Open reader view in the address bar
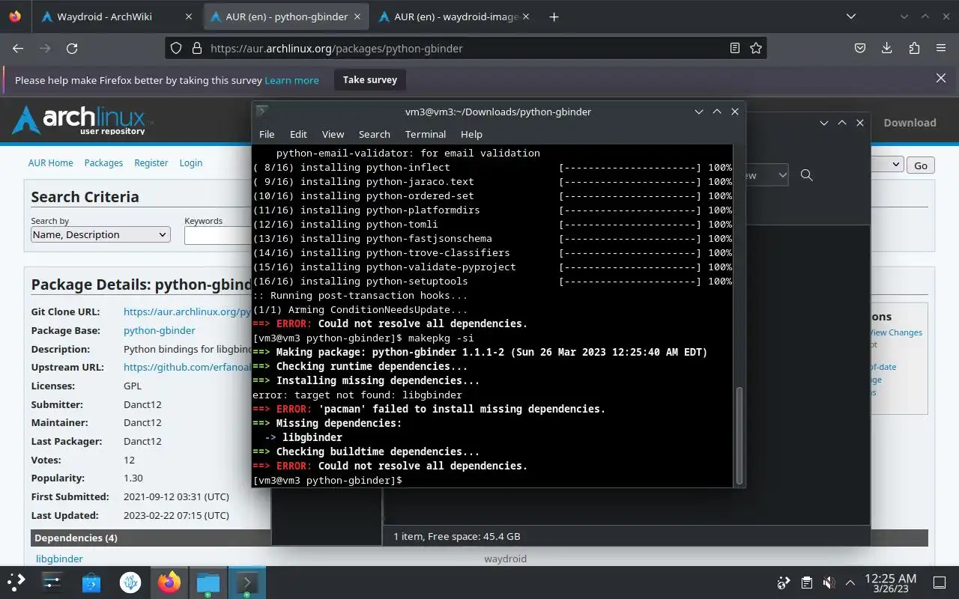Image resolution: width=959 pixels, height=599 pixels. pyautogui.click(x=735, y=48)
